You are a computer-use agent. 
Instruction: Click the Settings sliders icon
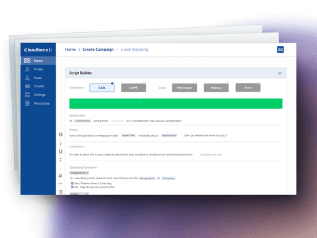[x=27, y=95]
